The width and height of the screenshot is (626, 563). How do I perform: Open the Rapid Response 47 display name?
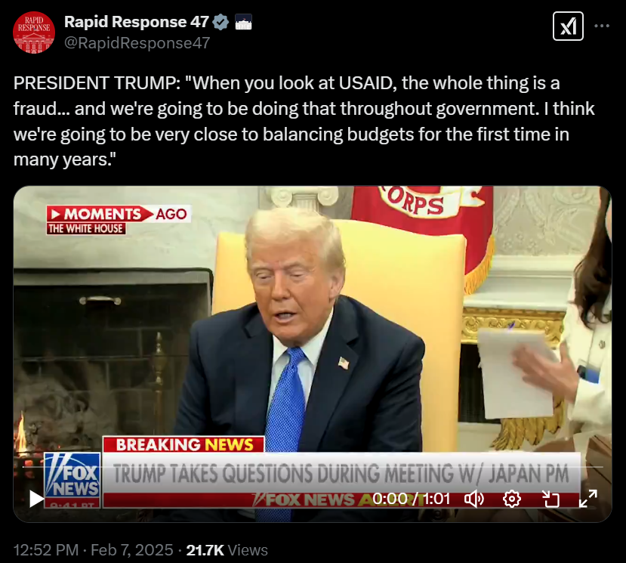(x=137, y=22)
